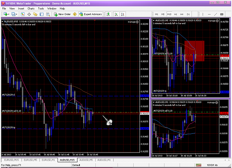Click 'Default' profile in the status bar

[76, 165]
